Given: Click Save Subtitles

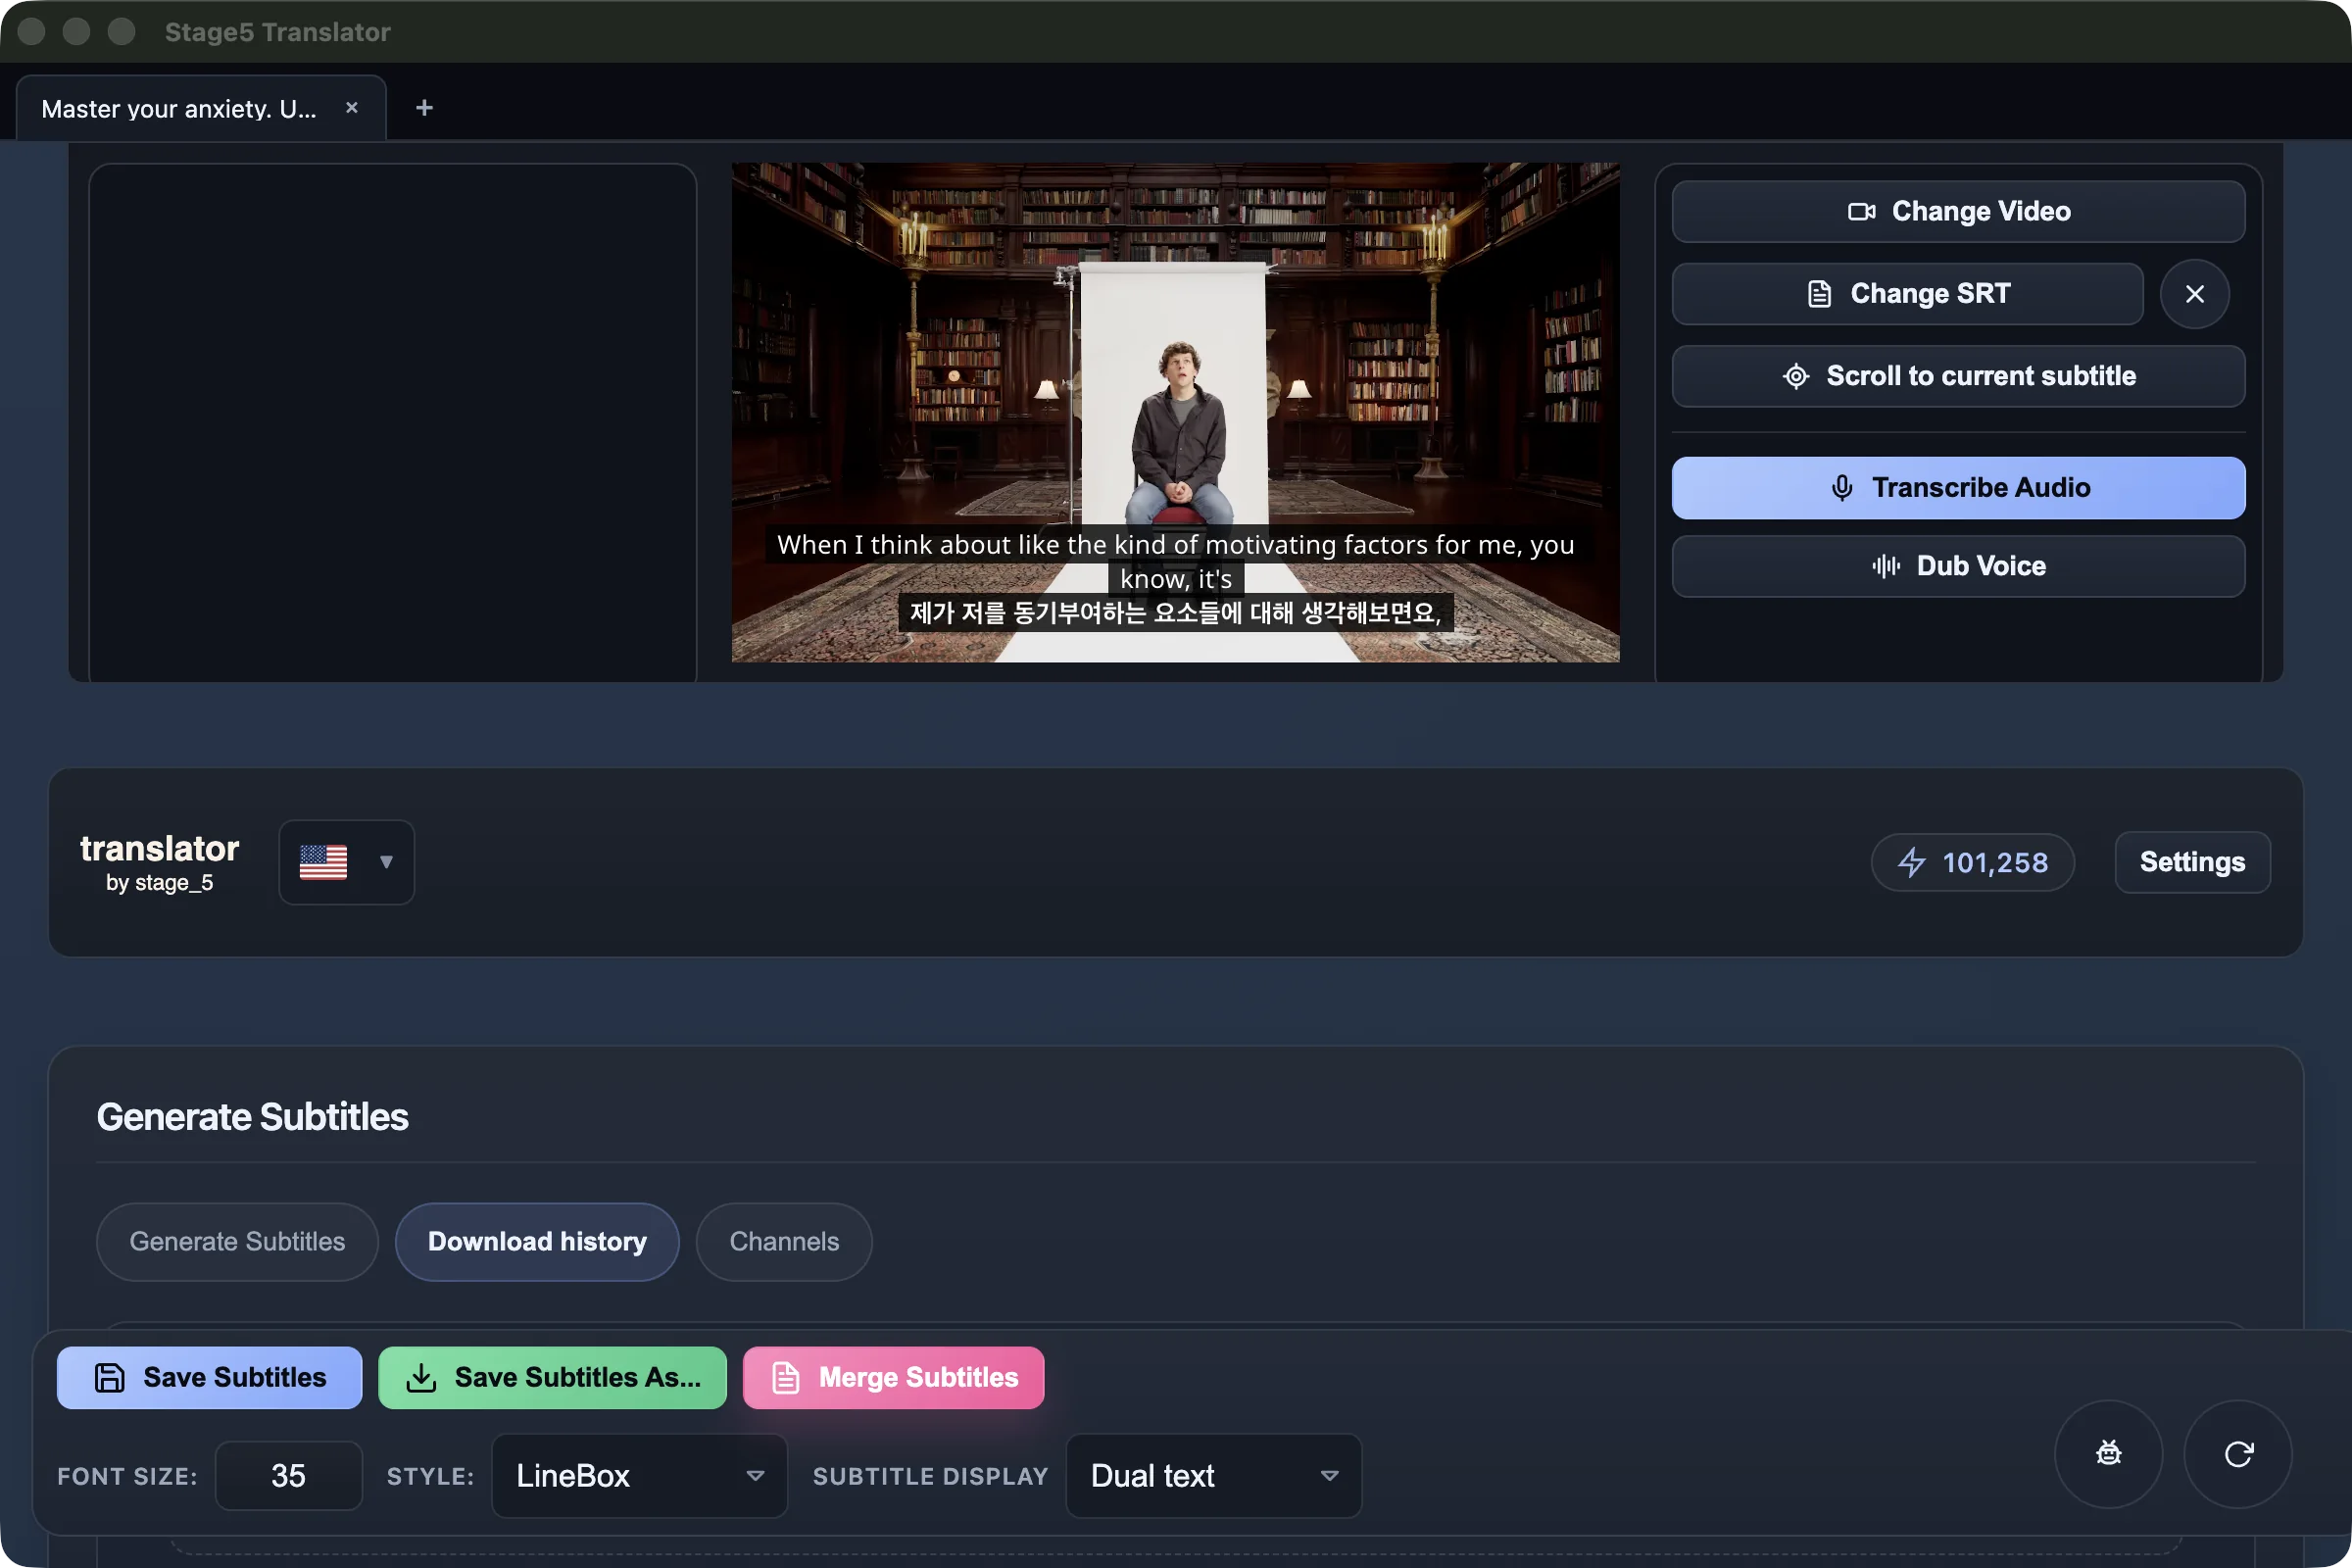Looking at the screenshot, I should pos(209,1377).
